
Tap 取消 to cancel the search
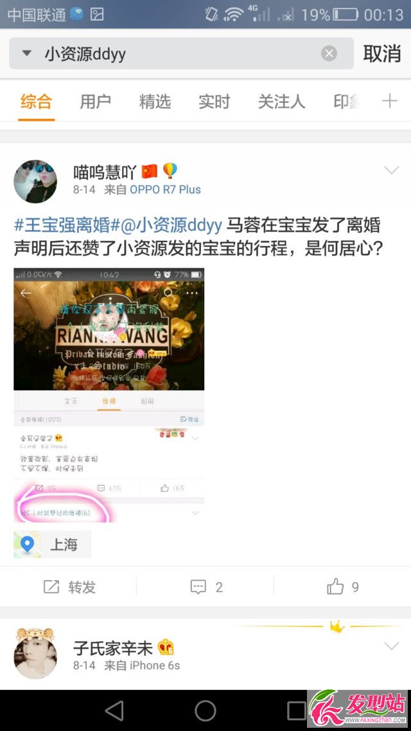coord(382,53)
